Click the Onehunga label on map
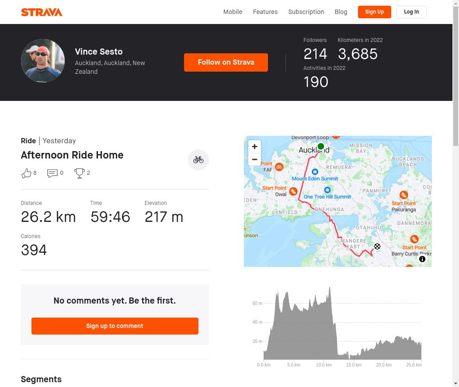The height and width of the screenshot is (387, 459). pos(329,209)
